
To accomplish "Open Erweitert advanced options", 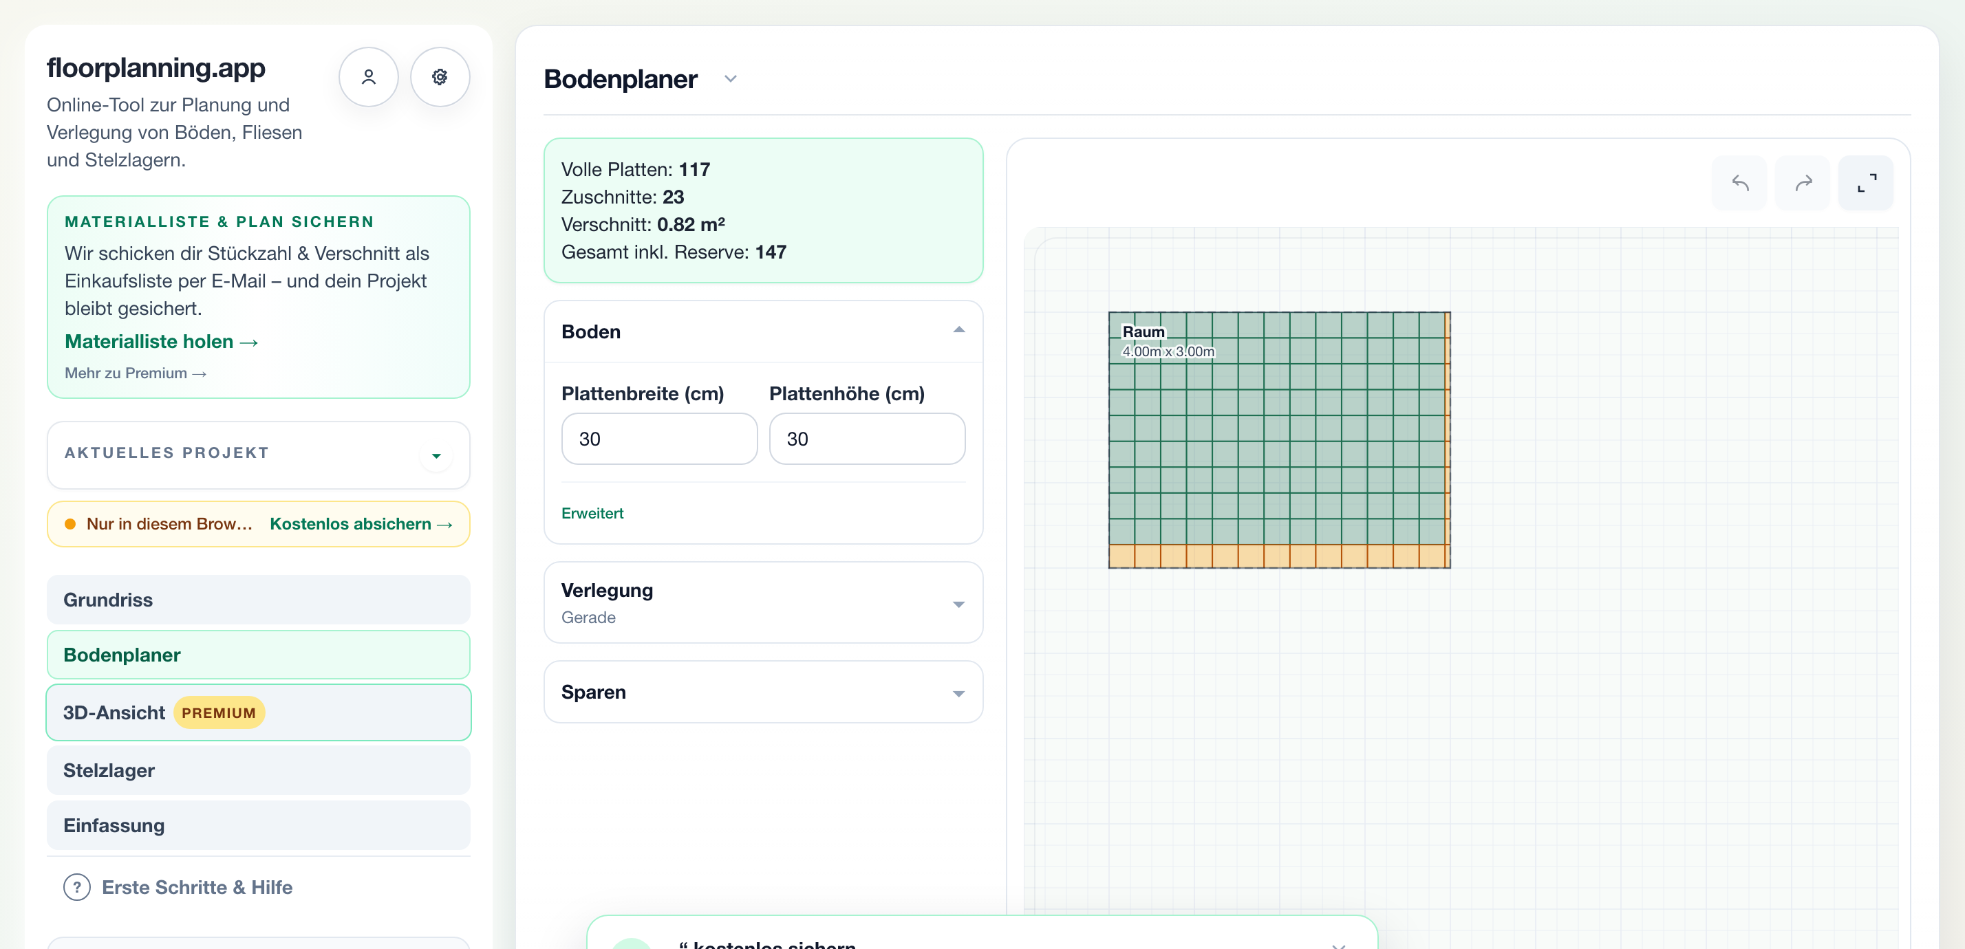I will pos(592,514).
